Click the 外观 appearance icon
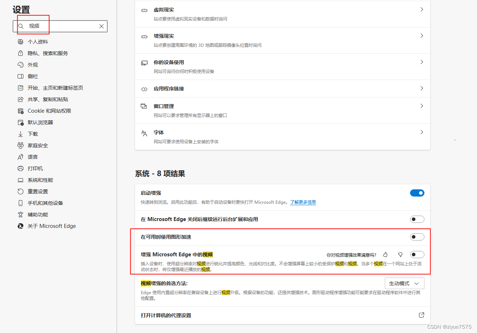477x333 pixels. tap(21, 65)
